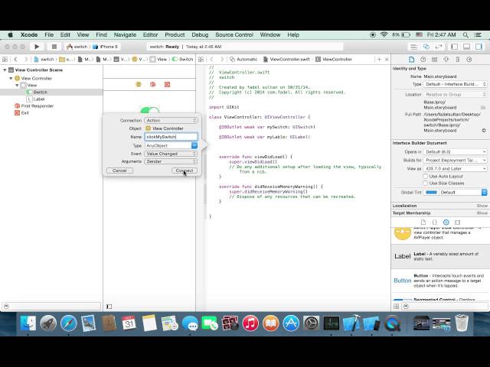Click the Exit icon in canvas dock

pos(167,84)
